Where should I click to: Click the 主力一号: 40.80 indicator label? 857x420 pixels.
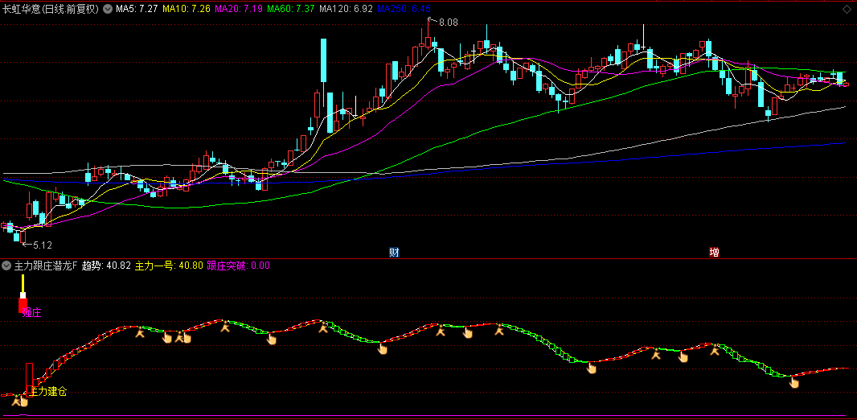tap(169, 266)
